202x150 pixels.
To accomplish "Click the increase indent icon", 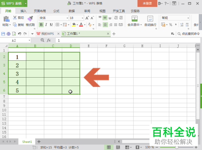I will pyautogui.click(x=121, y=18).
